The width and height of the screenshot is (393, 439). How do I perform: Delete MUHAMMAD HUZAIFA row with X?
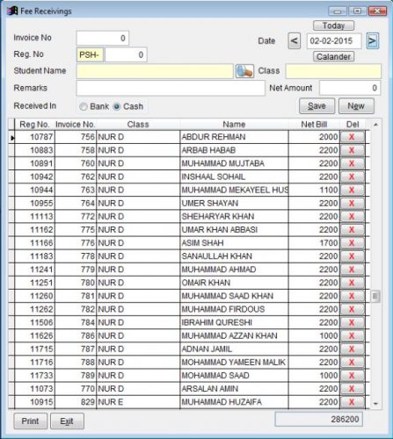pyautogui.click(x=352, y=402)
